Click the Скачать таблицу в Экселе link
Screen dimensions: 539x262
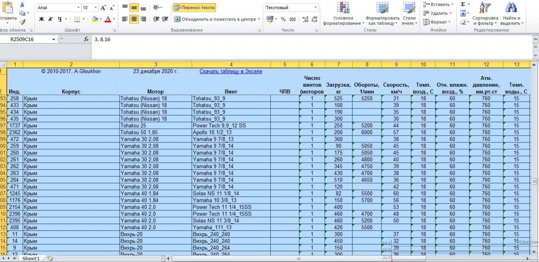pyautogui.click(x=231, y=71)
